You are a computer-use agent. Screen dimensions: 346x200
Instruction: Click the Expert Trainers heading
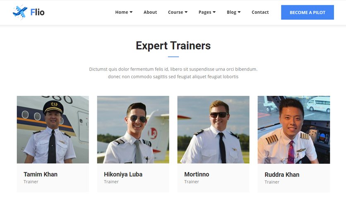tap(173, 45)
